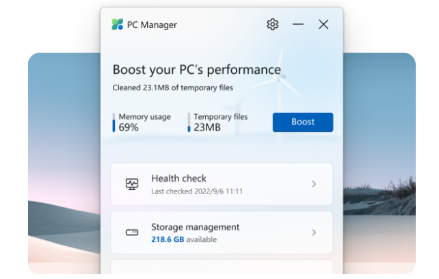This screenshot has height=279, width=439.
Task: Click Boost your PC's performance heading
Action: click(196, 70)
